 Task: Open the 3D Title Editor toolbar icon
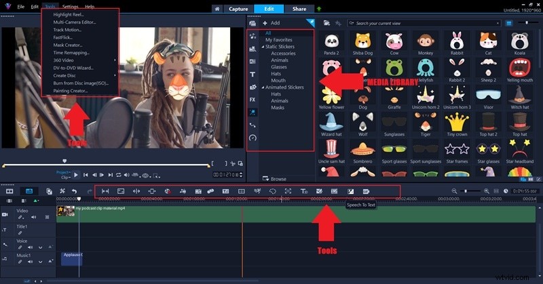tap(303, 191)
